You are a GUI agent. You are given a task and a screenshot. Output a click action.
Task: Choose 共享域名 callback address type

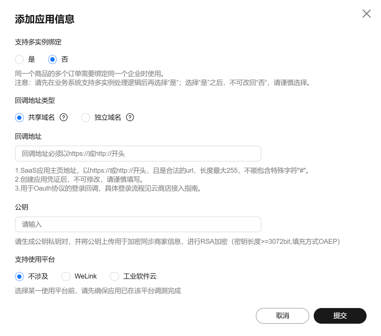19,117
